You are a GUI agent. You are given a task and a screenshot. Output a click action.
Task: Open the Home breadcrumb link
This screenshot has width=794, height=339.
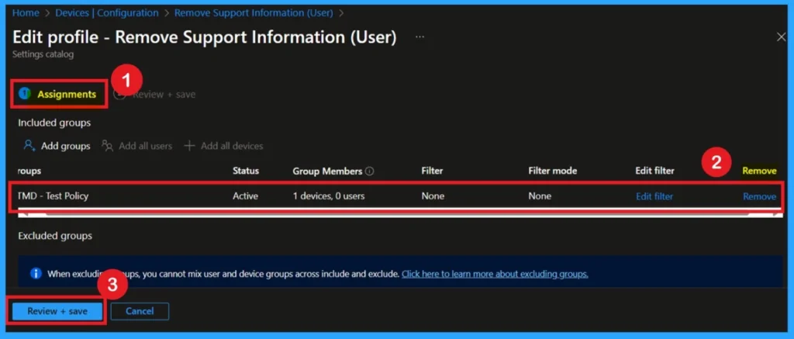pos(26,13)
